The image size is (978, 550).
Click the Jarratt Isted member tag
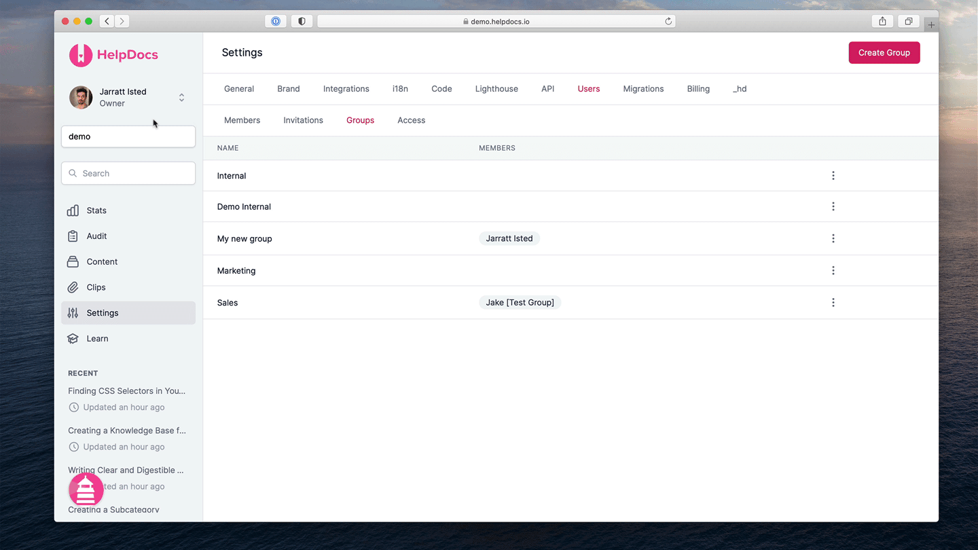(509, 238)
